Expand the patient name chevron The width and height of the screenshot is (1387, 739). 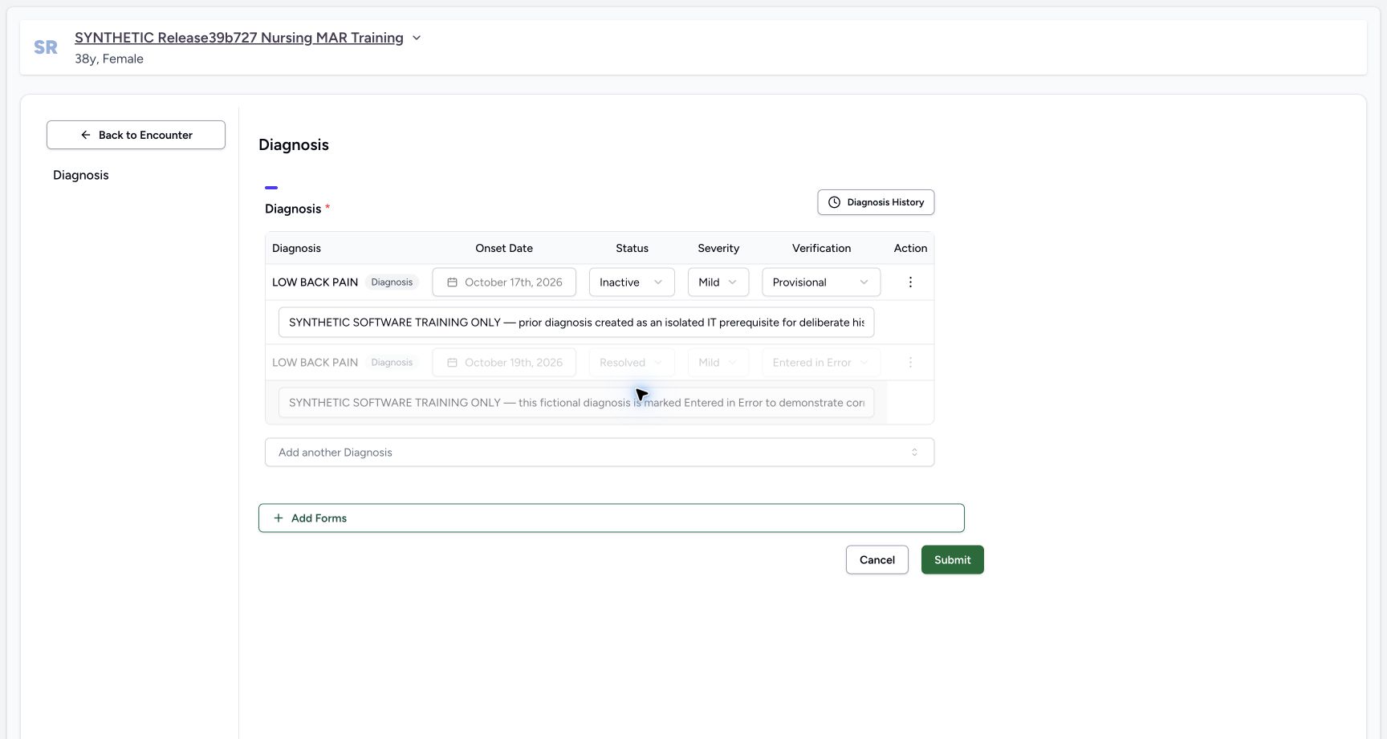tap(417, 38)
